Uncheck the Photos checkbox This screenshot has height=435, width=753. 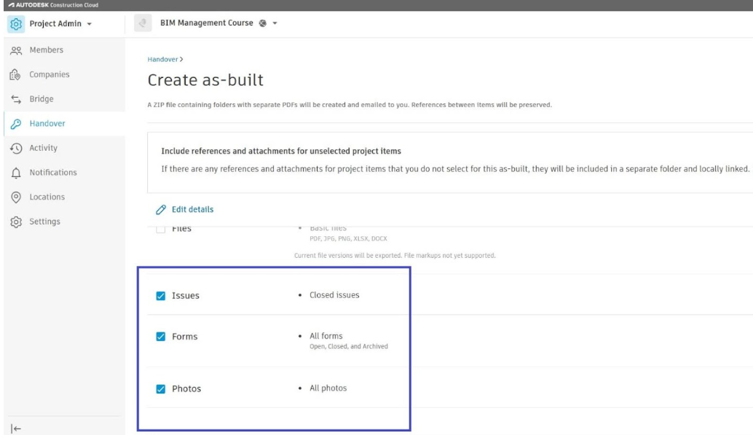click(x=161, y=389)
